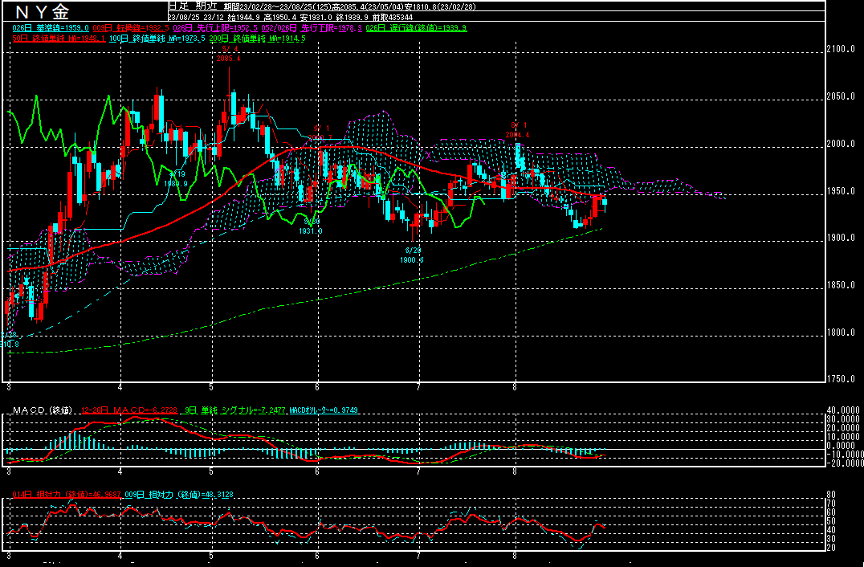Click the 200日 終値単純 MA=1914.5 legend
The width and height of the screenshot is (864, 567).
coord(257,39)
